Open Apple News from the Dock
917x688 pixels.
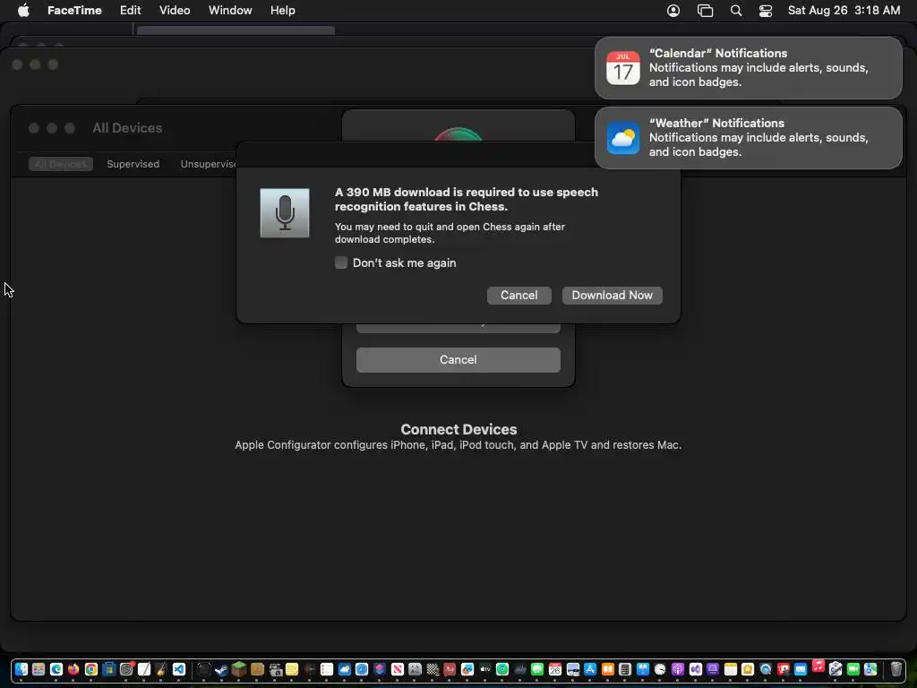coord(397,669)
